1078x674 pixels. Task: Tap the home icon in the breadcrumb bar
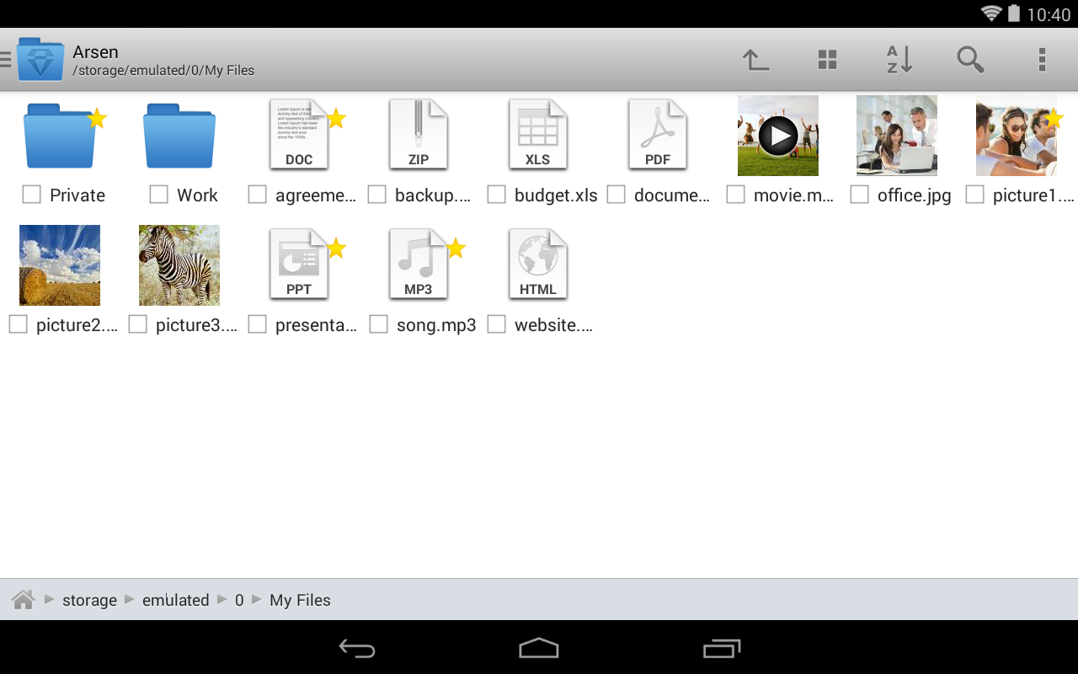(x=22, y=599)
